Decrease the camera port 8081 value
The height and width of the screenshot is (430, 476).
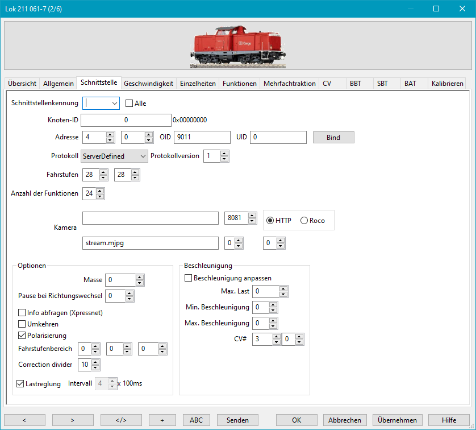252,221
